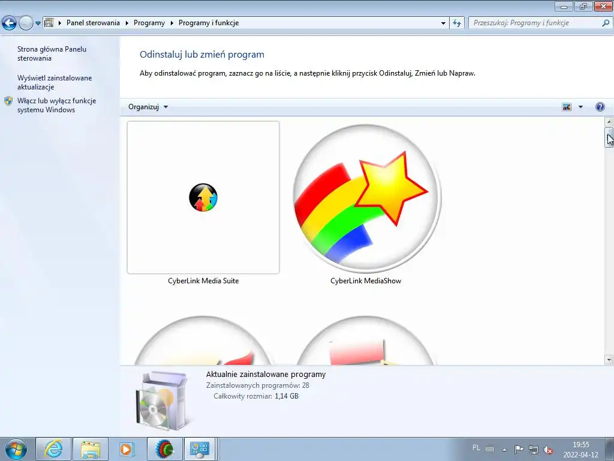Open the recent pages dropdown arrow
The image size is (614, 461).
pyautogui.click(x=38, y=23)
